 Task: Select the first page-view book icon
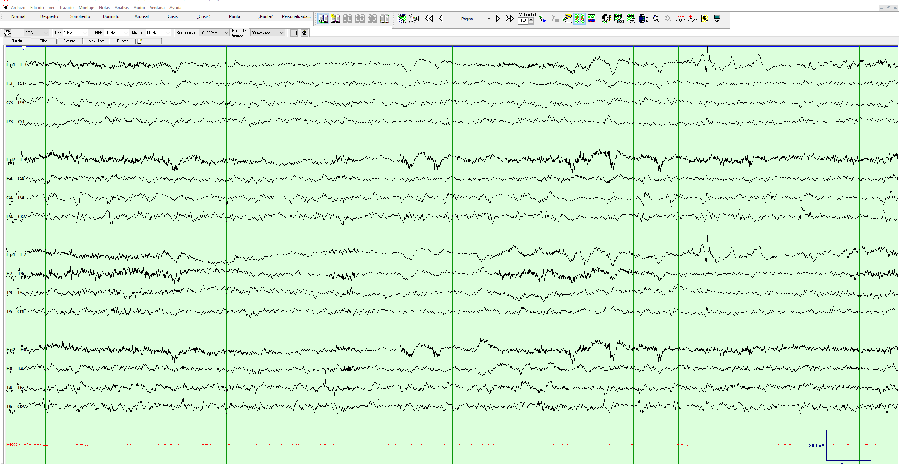coord(323,19)
